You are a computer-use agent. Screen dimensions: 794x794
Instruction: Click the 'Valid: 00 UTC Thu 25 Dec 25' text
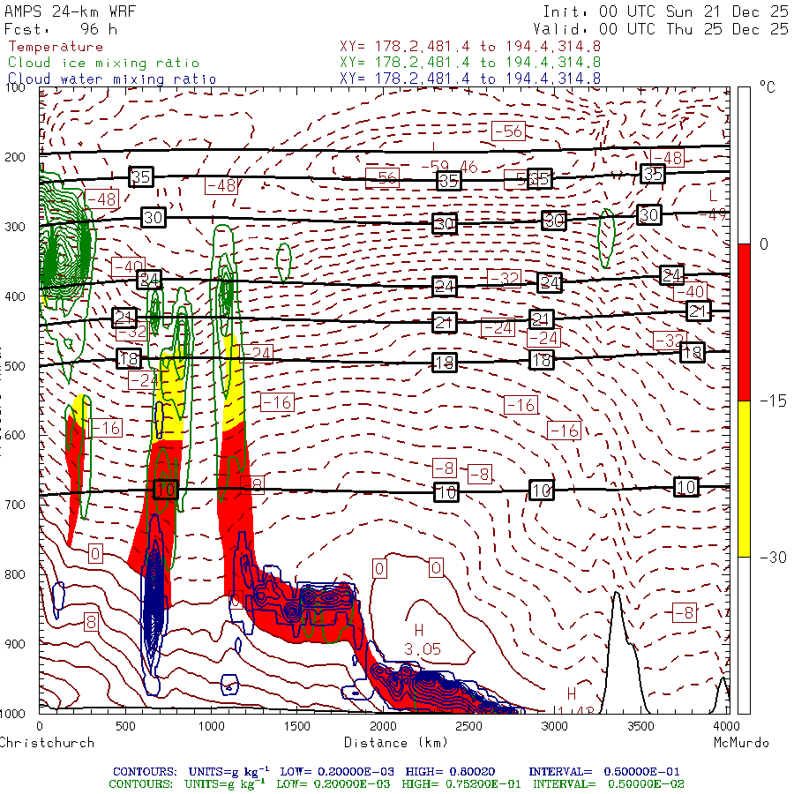click(660, 29)
